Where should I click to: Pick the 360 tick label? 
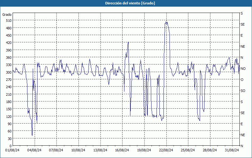pos(9,58)
